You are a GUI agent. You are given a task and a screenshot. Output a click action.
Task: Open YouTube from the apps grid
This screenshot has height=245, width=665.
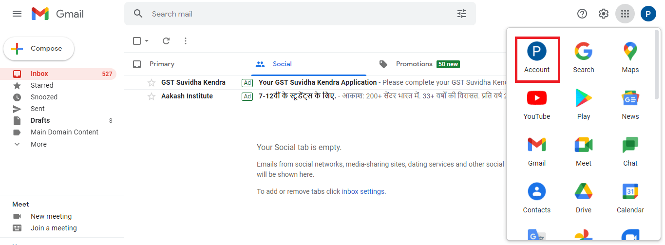coord(536,105)
